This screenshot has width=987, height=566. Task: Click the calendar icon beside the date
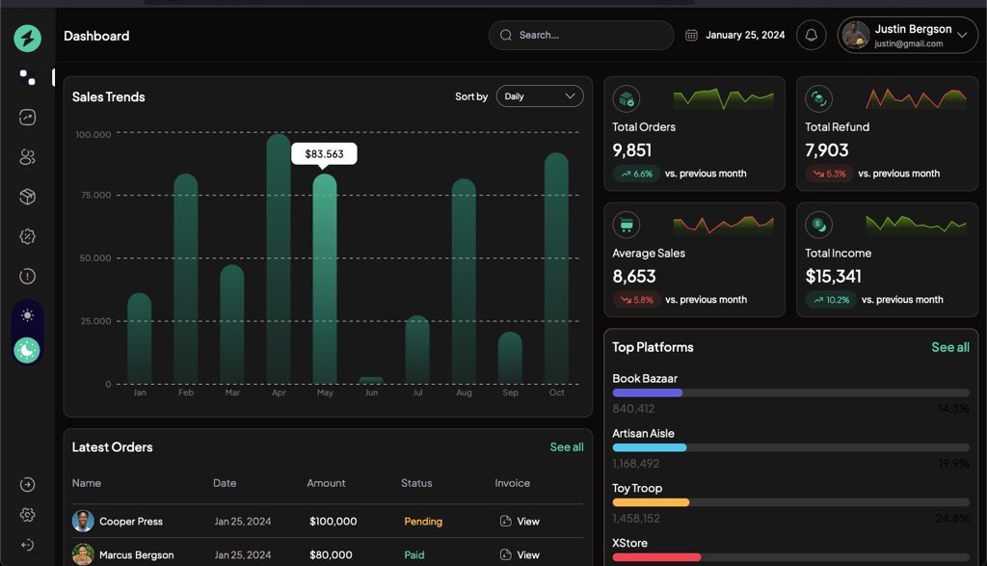[691, 36]
